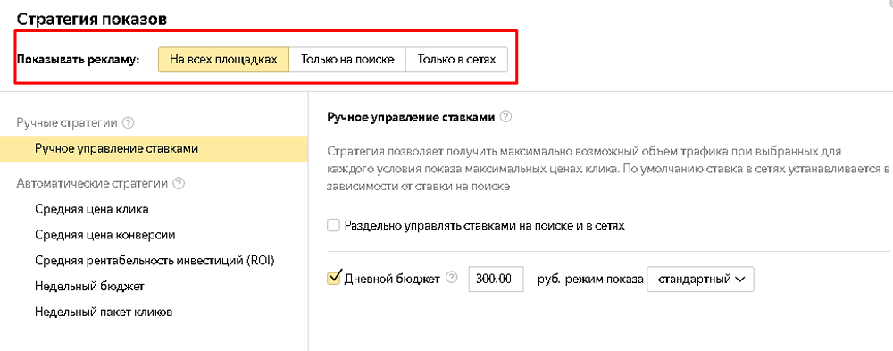Select Недельный бюджет strategy
The height and width of the screenshot is (351, 893).
[89, 286]
